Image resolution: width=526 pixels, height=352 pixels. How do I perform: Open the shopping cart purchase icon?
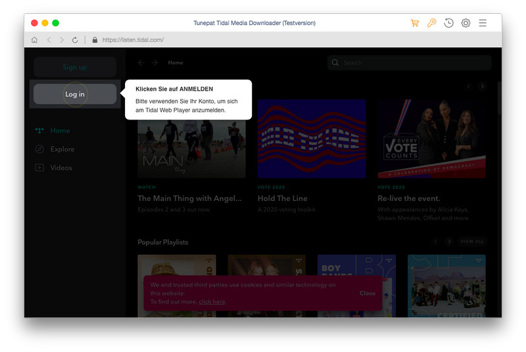tap(415, 23)
